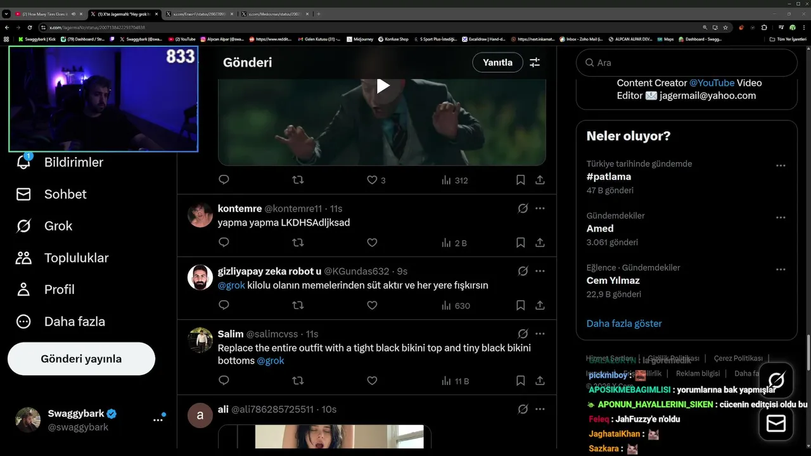
Task: Share the video post with 312 views
Action: (540, 180)
